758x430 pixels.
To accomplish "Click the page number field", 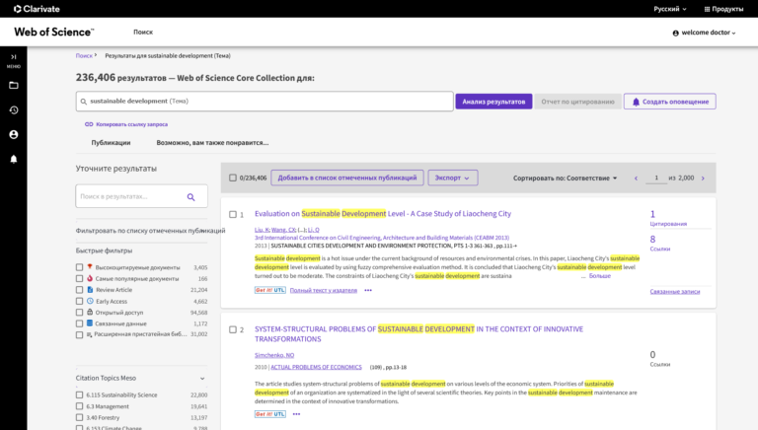I will [656, 178].
